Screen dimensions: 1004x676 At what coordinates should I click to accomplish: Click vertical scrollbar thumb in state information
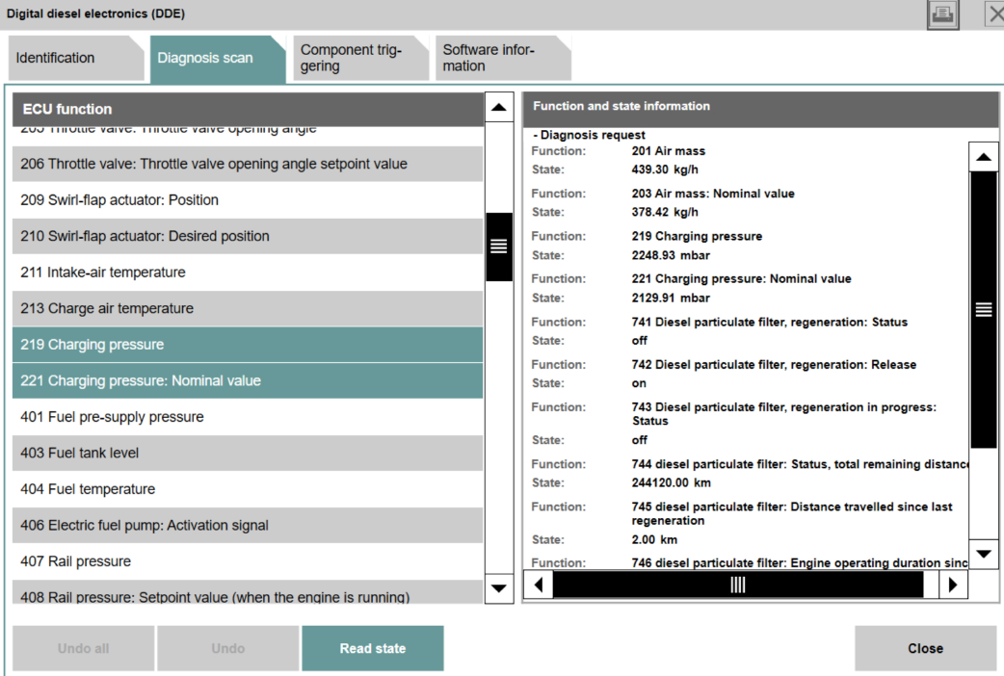tap(983, 309)
